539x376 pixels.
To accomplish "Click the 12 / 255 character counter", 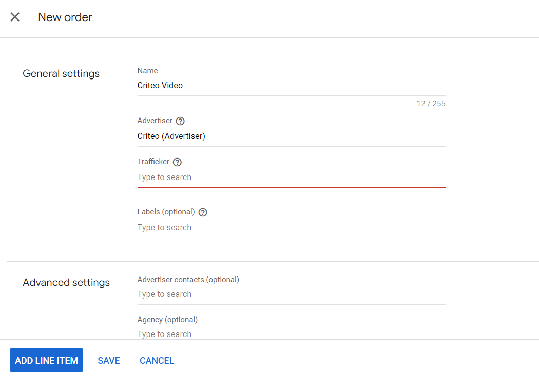I will pos(431,104).
